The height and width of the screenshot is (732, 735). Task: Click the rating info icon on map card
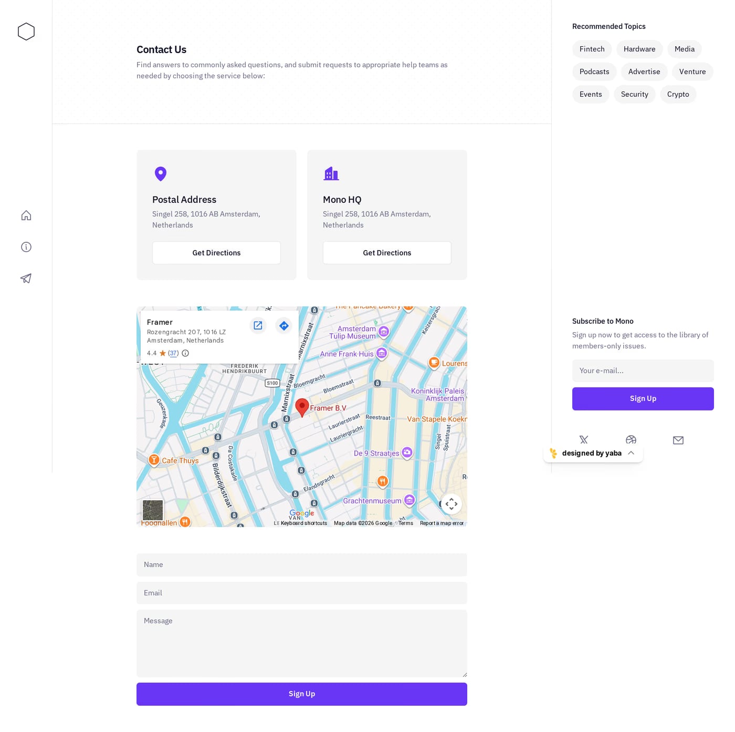185,353
